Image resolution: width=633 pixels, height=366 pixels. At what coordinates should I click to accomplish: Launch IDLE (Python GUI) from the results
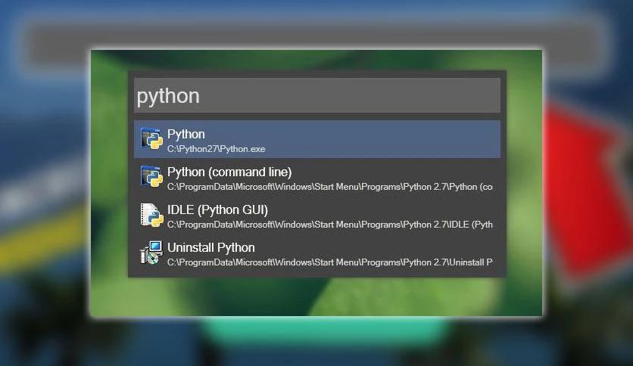217,210
